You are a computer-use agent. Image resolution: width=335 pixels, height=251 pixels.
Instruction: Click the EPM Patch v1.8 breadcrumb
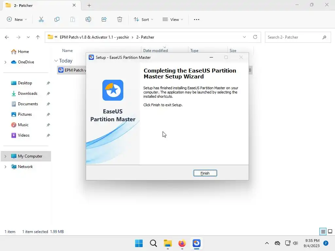95,37
